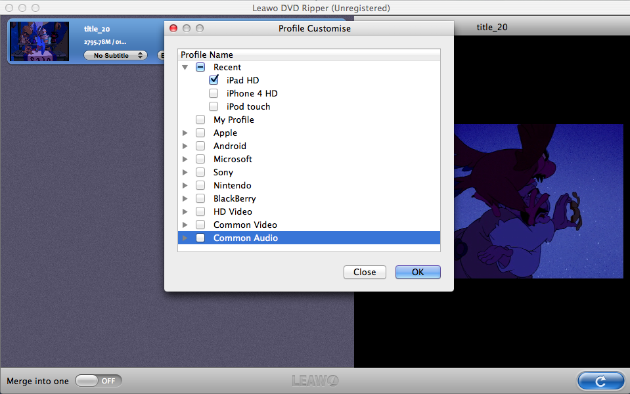Screen dimensions: 630x394
Task: Click the Profile Name column header
Action: tap(309, 55)
